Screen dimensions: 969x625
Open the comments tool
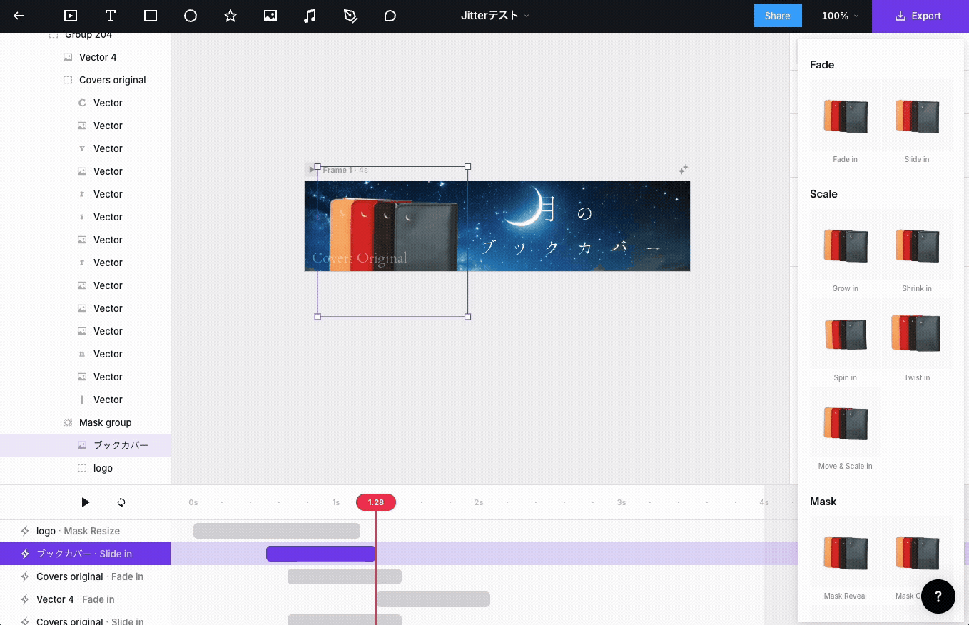tap(390, 16)
